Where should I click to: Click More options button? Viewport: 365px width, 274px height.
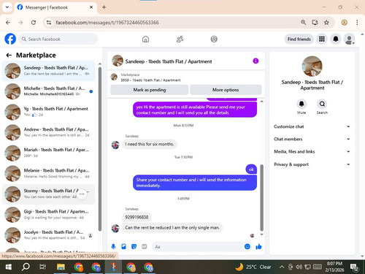[x=226, y=90]
